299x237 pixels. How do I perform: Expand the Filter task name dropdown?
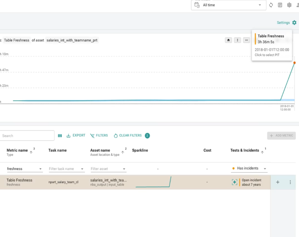pos(67,169)
